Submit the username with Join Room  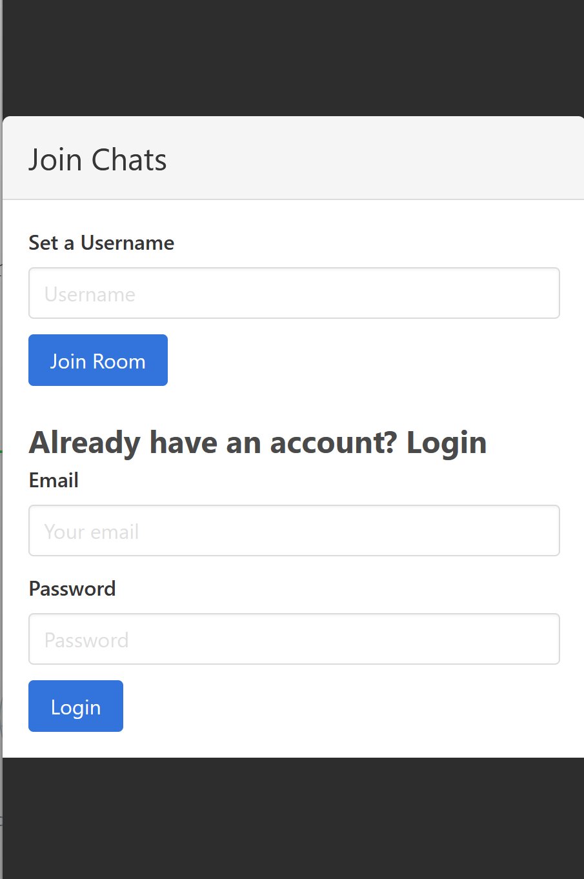click(98, 361)
